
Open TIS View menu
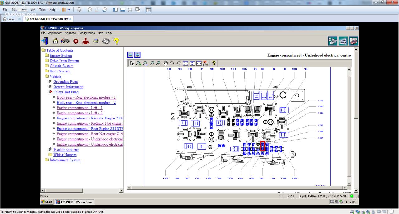(100, 33)
